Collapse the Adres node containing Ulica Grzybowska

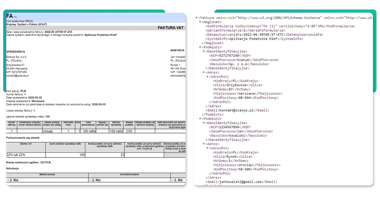coord(203,72)
